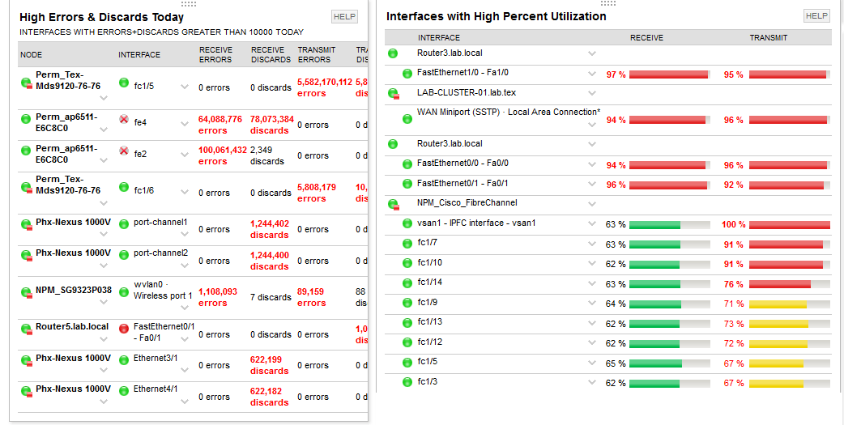The width and height of the screenshot is (844, 425).
Task: Click the red-X status icon beside fe4
Action: (124, 119)
